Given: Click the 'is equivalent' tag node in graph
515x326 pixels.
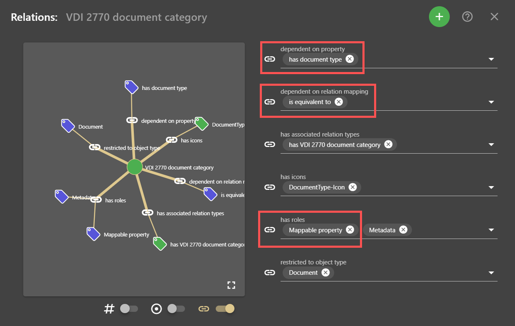Looking at the screenshot, I should pos(210,194).
